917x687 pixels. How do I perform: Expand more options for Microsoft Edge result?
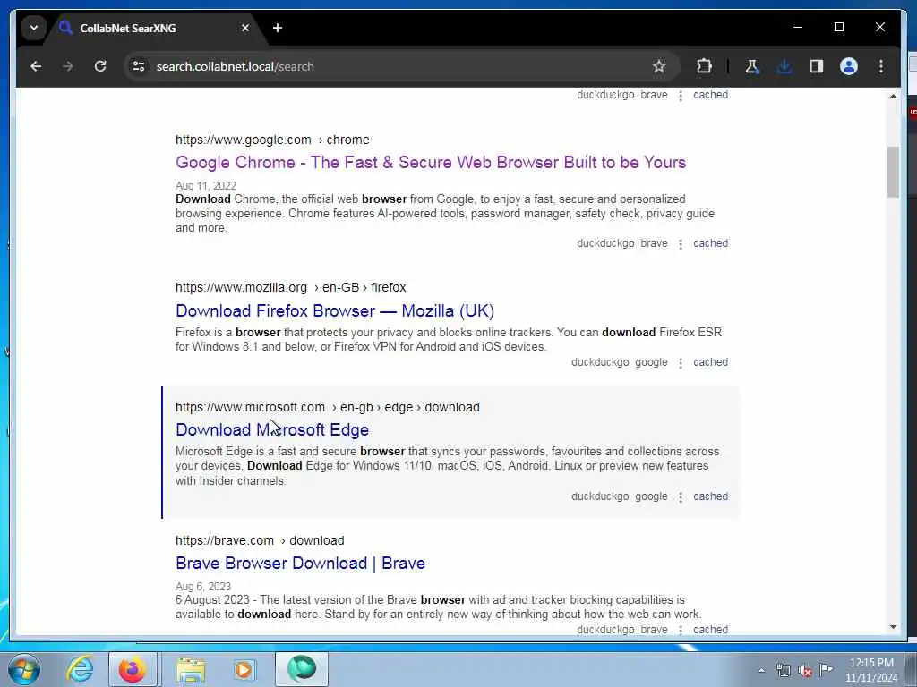click(681, 497)
